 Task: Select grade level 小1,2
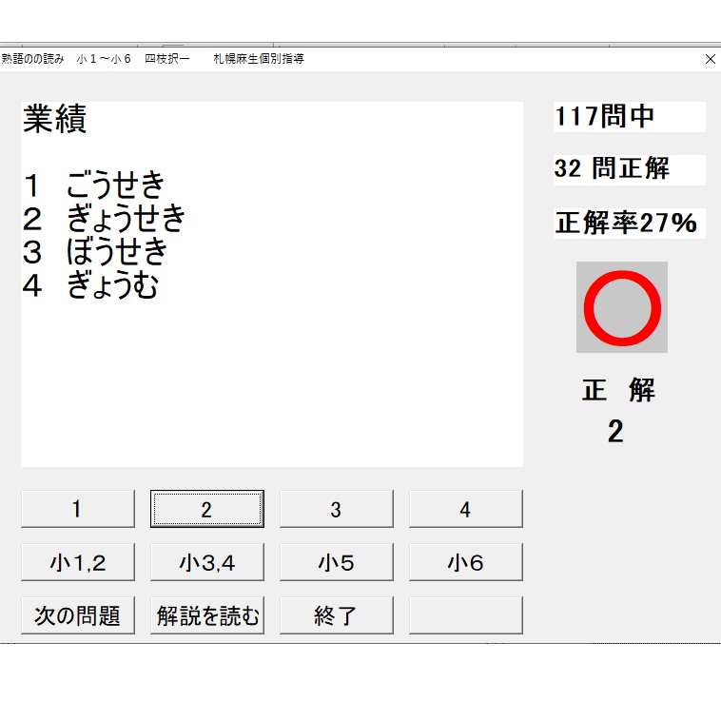click(78, 562)
